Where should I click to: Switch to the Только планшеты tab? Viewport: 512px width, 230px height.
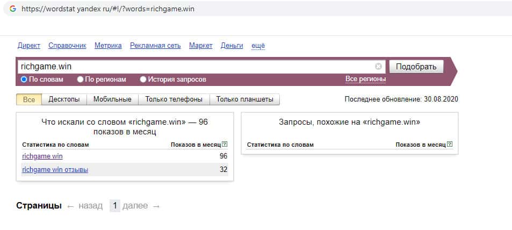(244, 99)
